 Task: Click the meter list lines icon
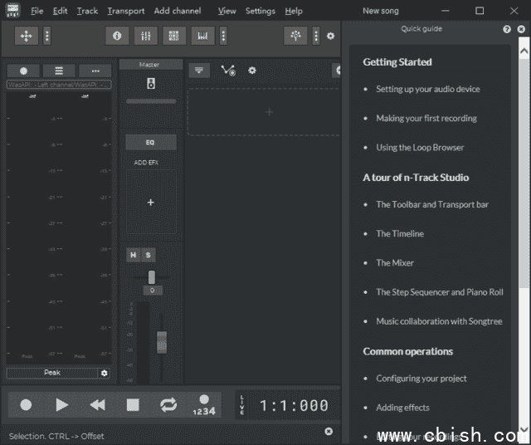click(x=59, y=71)
